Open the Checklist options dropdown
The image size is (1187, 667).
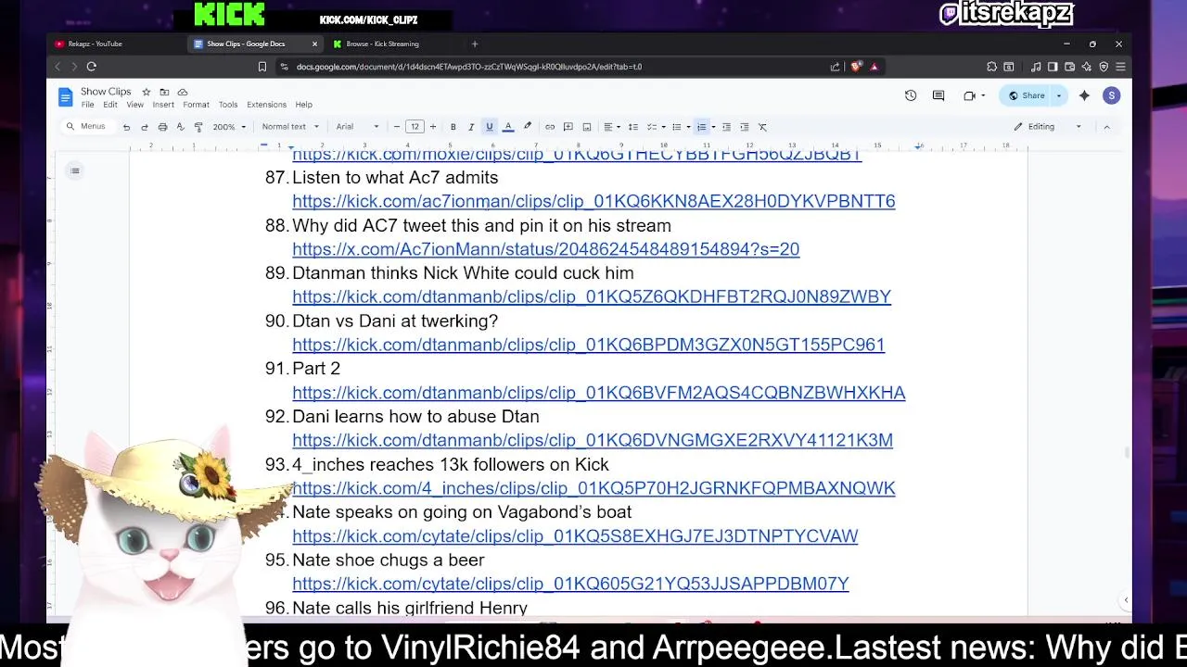(663, 127)
